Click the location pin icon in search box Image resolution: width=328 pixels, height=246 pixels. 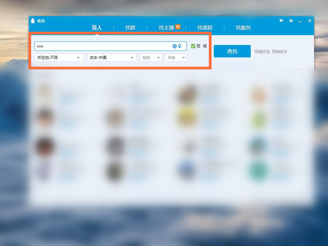[x=179, y=46]
